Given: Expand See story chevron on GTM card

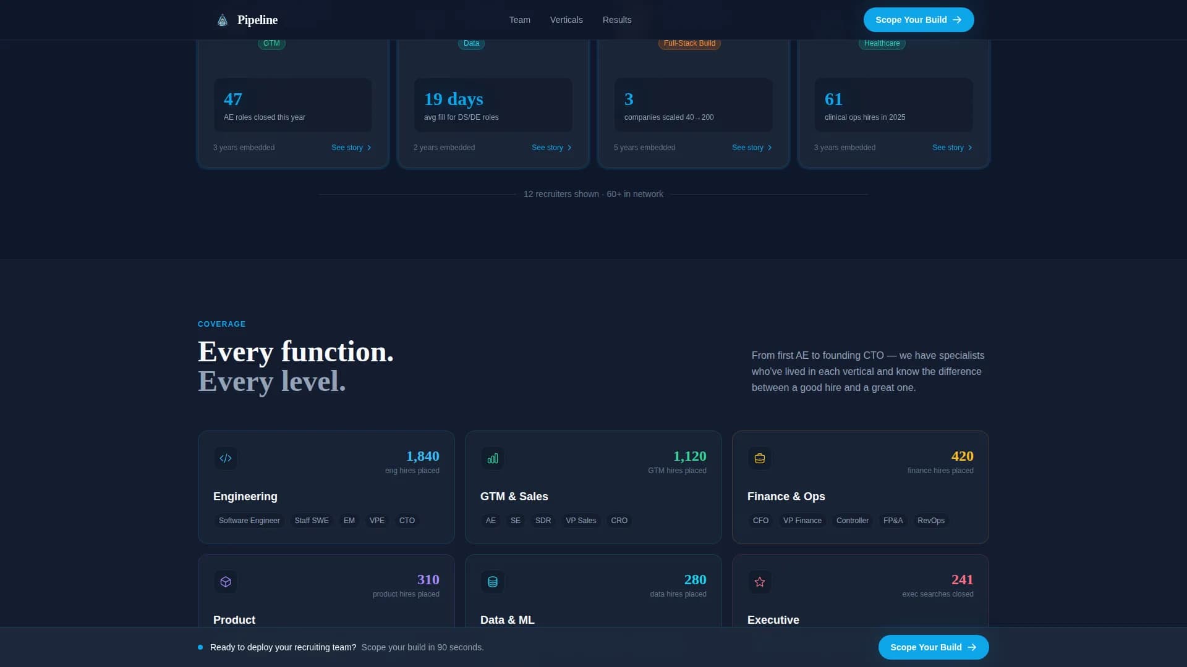Looking at the screenshot, I should click(368, 148).
